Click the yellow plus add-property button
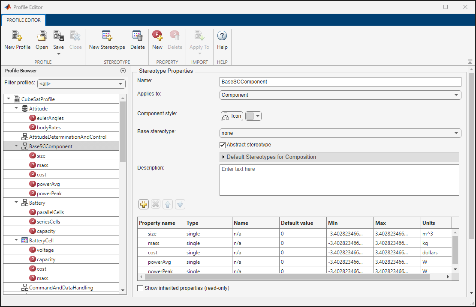 coord(144,204)
